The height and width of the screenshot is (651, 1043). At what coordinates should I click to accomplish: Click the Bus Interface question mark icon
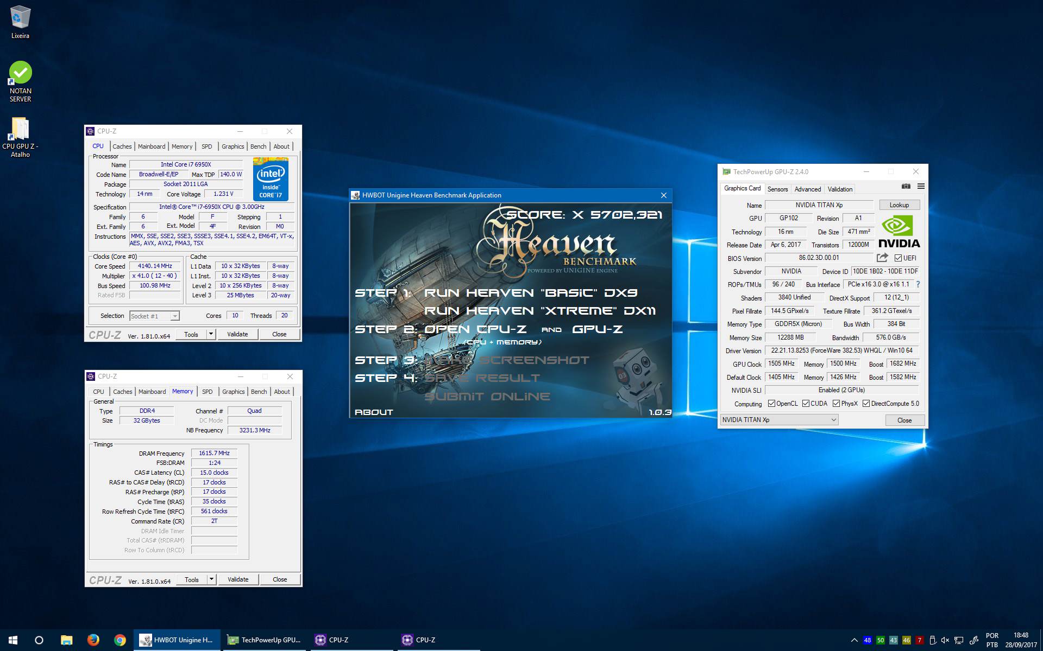coord(918,284)
